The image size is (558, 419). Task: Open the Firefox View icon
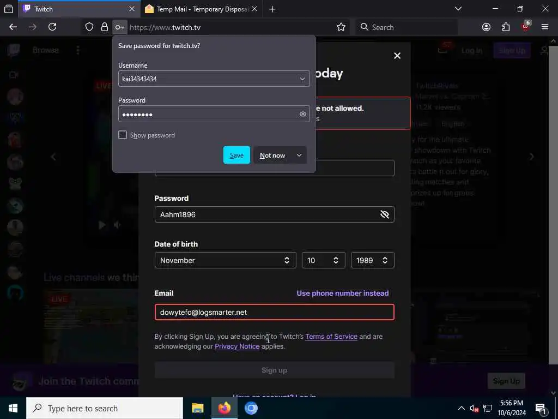pos(9,9)
